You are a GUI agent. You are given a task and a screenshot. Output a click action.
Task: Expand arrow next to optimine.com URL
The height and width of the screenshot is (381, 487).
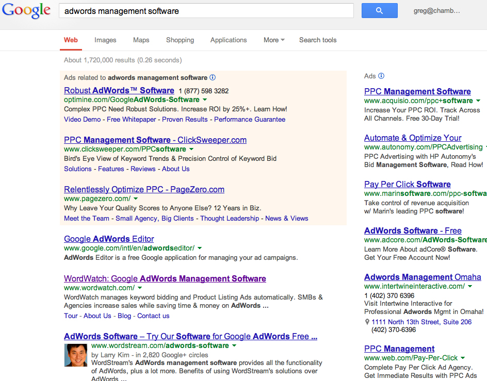tap(205, 100)
